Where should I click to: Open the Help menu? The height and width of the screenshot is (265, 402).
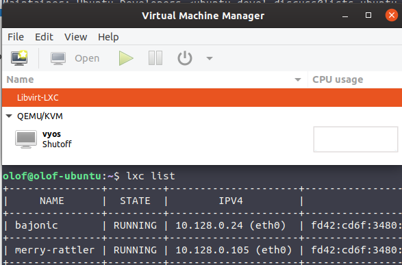(108, 37)
